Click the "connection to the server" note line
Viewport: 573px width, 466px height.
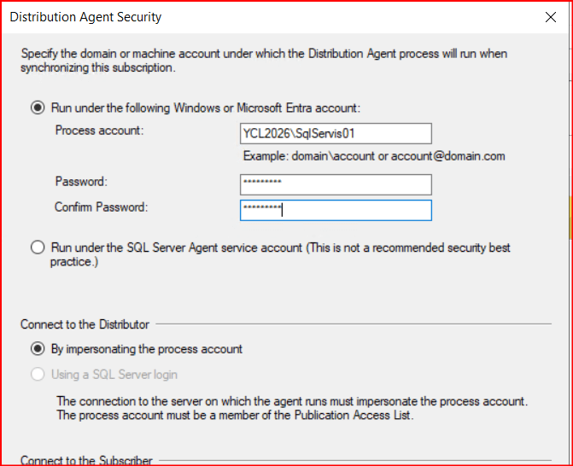(x=292, y=401)
